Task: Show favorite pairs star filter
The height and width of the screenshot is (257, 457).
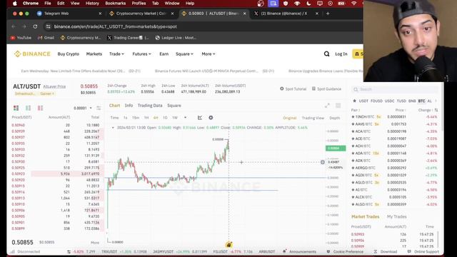Action: pyautogui.click(x=354, y=101)
